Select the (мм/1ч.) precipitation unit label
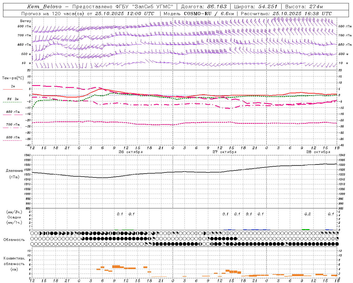The width and height of the screenshot is (353, 283). coord(14,222)
